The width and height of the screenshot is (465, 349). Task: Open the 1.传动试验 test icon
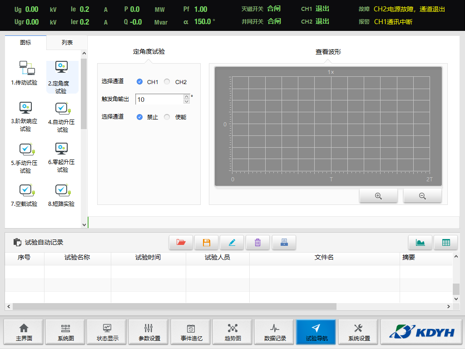[24, 73]
